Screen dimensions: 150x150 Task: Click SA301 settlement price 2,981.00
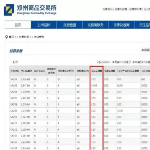click(26, 136)
